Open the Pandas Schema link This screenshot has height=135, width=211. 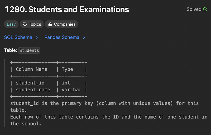pyautogui.click(x=62, y=37)
